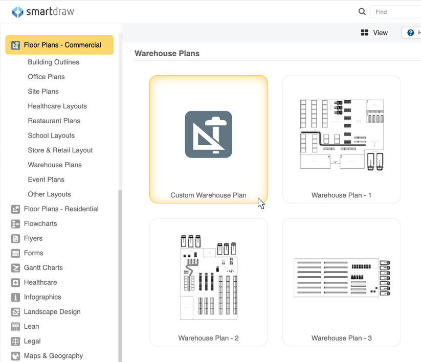Collapse Floor Plans - Commercial category
Viewport: 421px width, 362px height.
tap(59, 45)
